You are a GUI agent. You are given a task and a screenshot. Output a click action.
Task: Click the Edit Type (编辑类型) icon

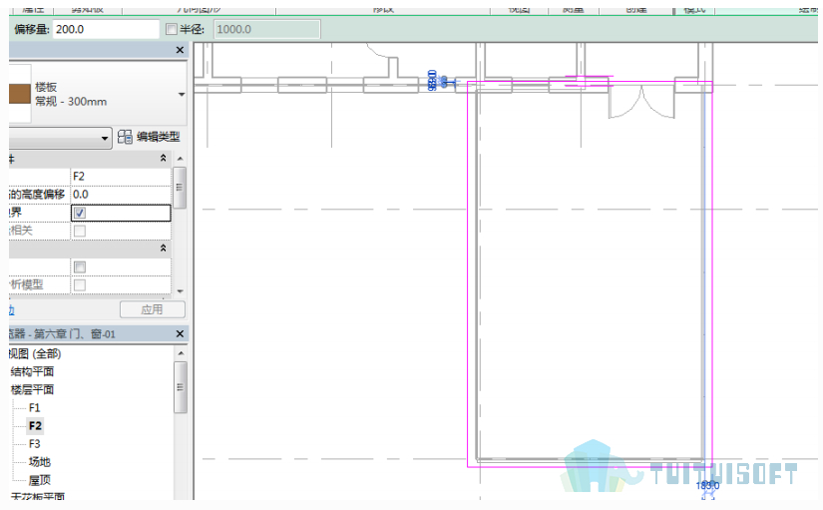tap(125, 137)
